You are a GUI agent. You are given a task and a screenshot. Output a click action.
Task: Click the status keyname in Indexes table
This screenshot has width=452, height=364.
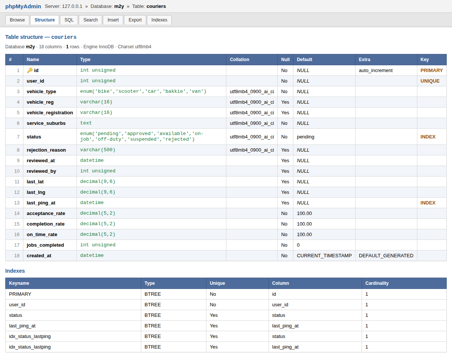click(x=15, y=315)
